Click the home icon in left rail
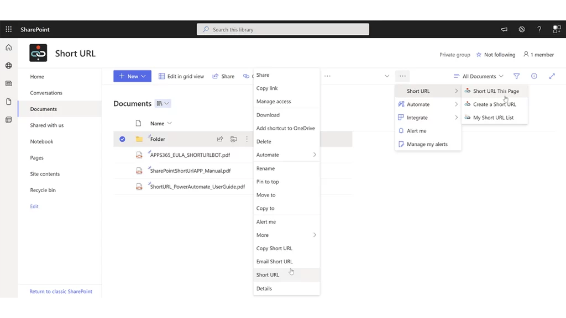Image resolution: width=566 pixels, height=318 pixels. click(9, 47)
